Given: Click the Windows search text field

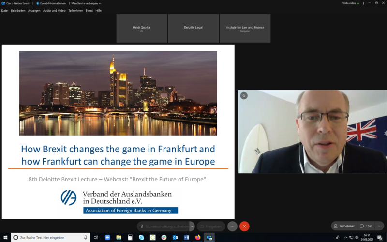Looking at the screenshot, I should click(51, 238).
